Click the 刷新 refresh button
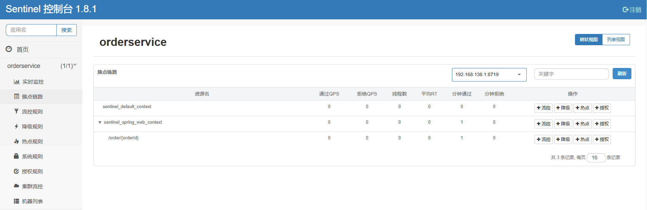This screenshot has width=647, height=210. click(x=622, y=74)
